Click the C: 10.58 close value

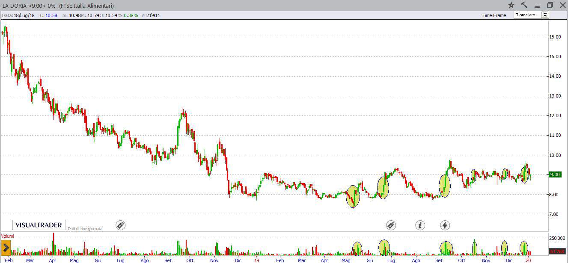coord(49,15)
